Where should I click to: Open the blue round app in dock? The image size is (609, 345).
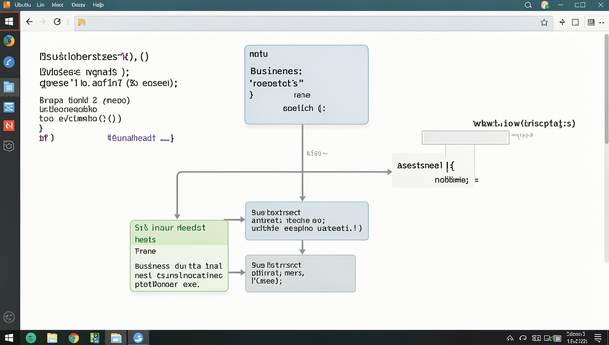point(9,62)
